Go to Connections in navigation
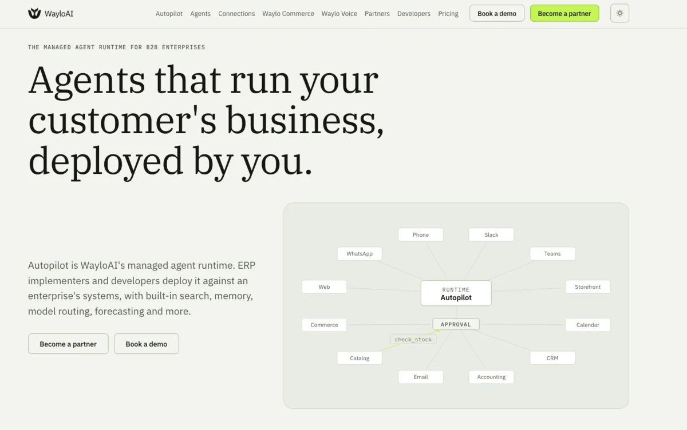687x430 pixels. click(236, 14)
